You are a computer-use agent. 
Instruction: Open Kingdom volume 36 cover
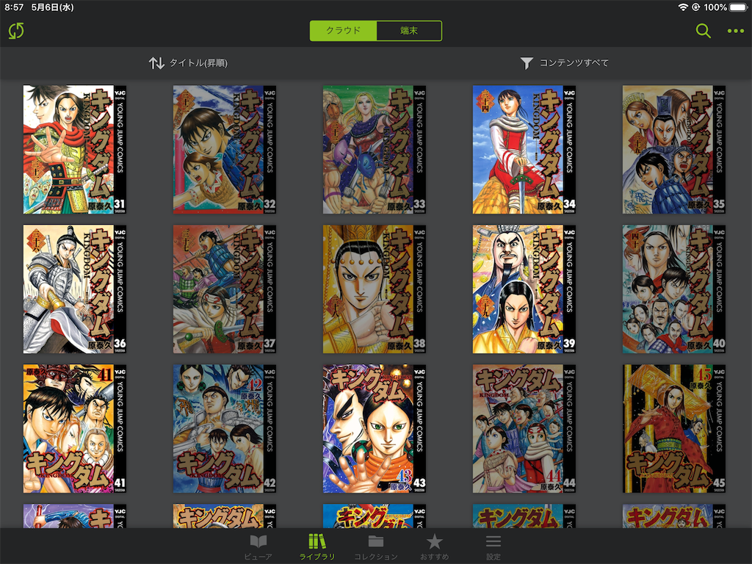pos(75,289)
